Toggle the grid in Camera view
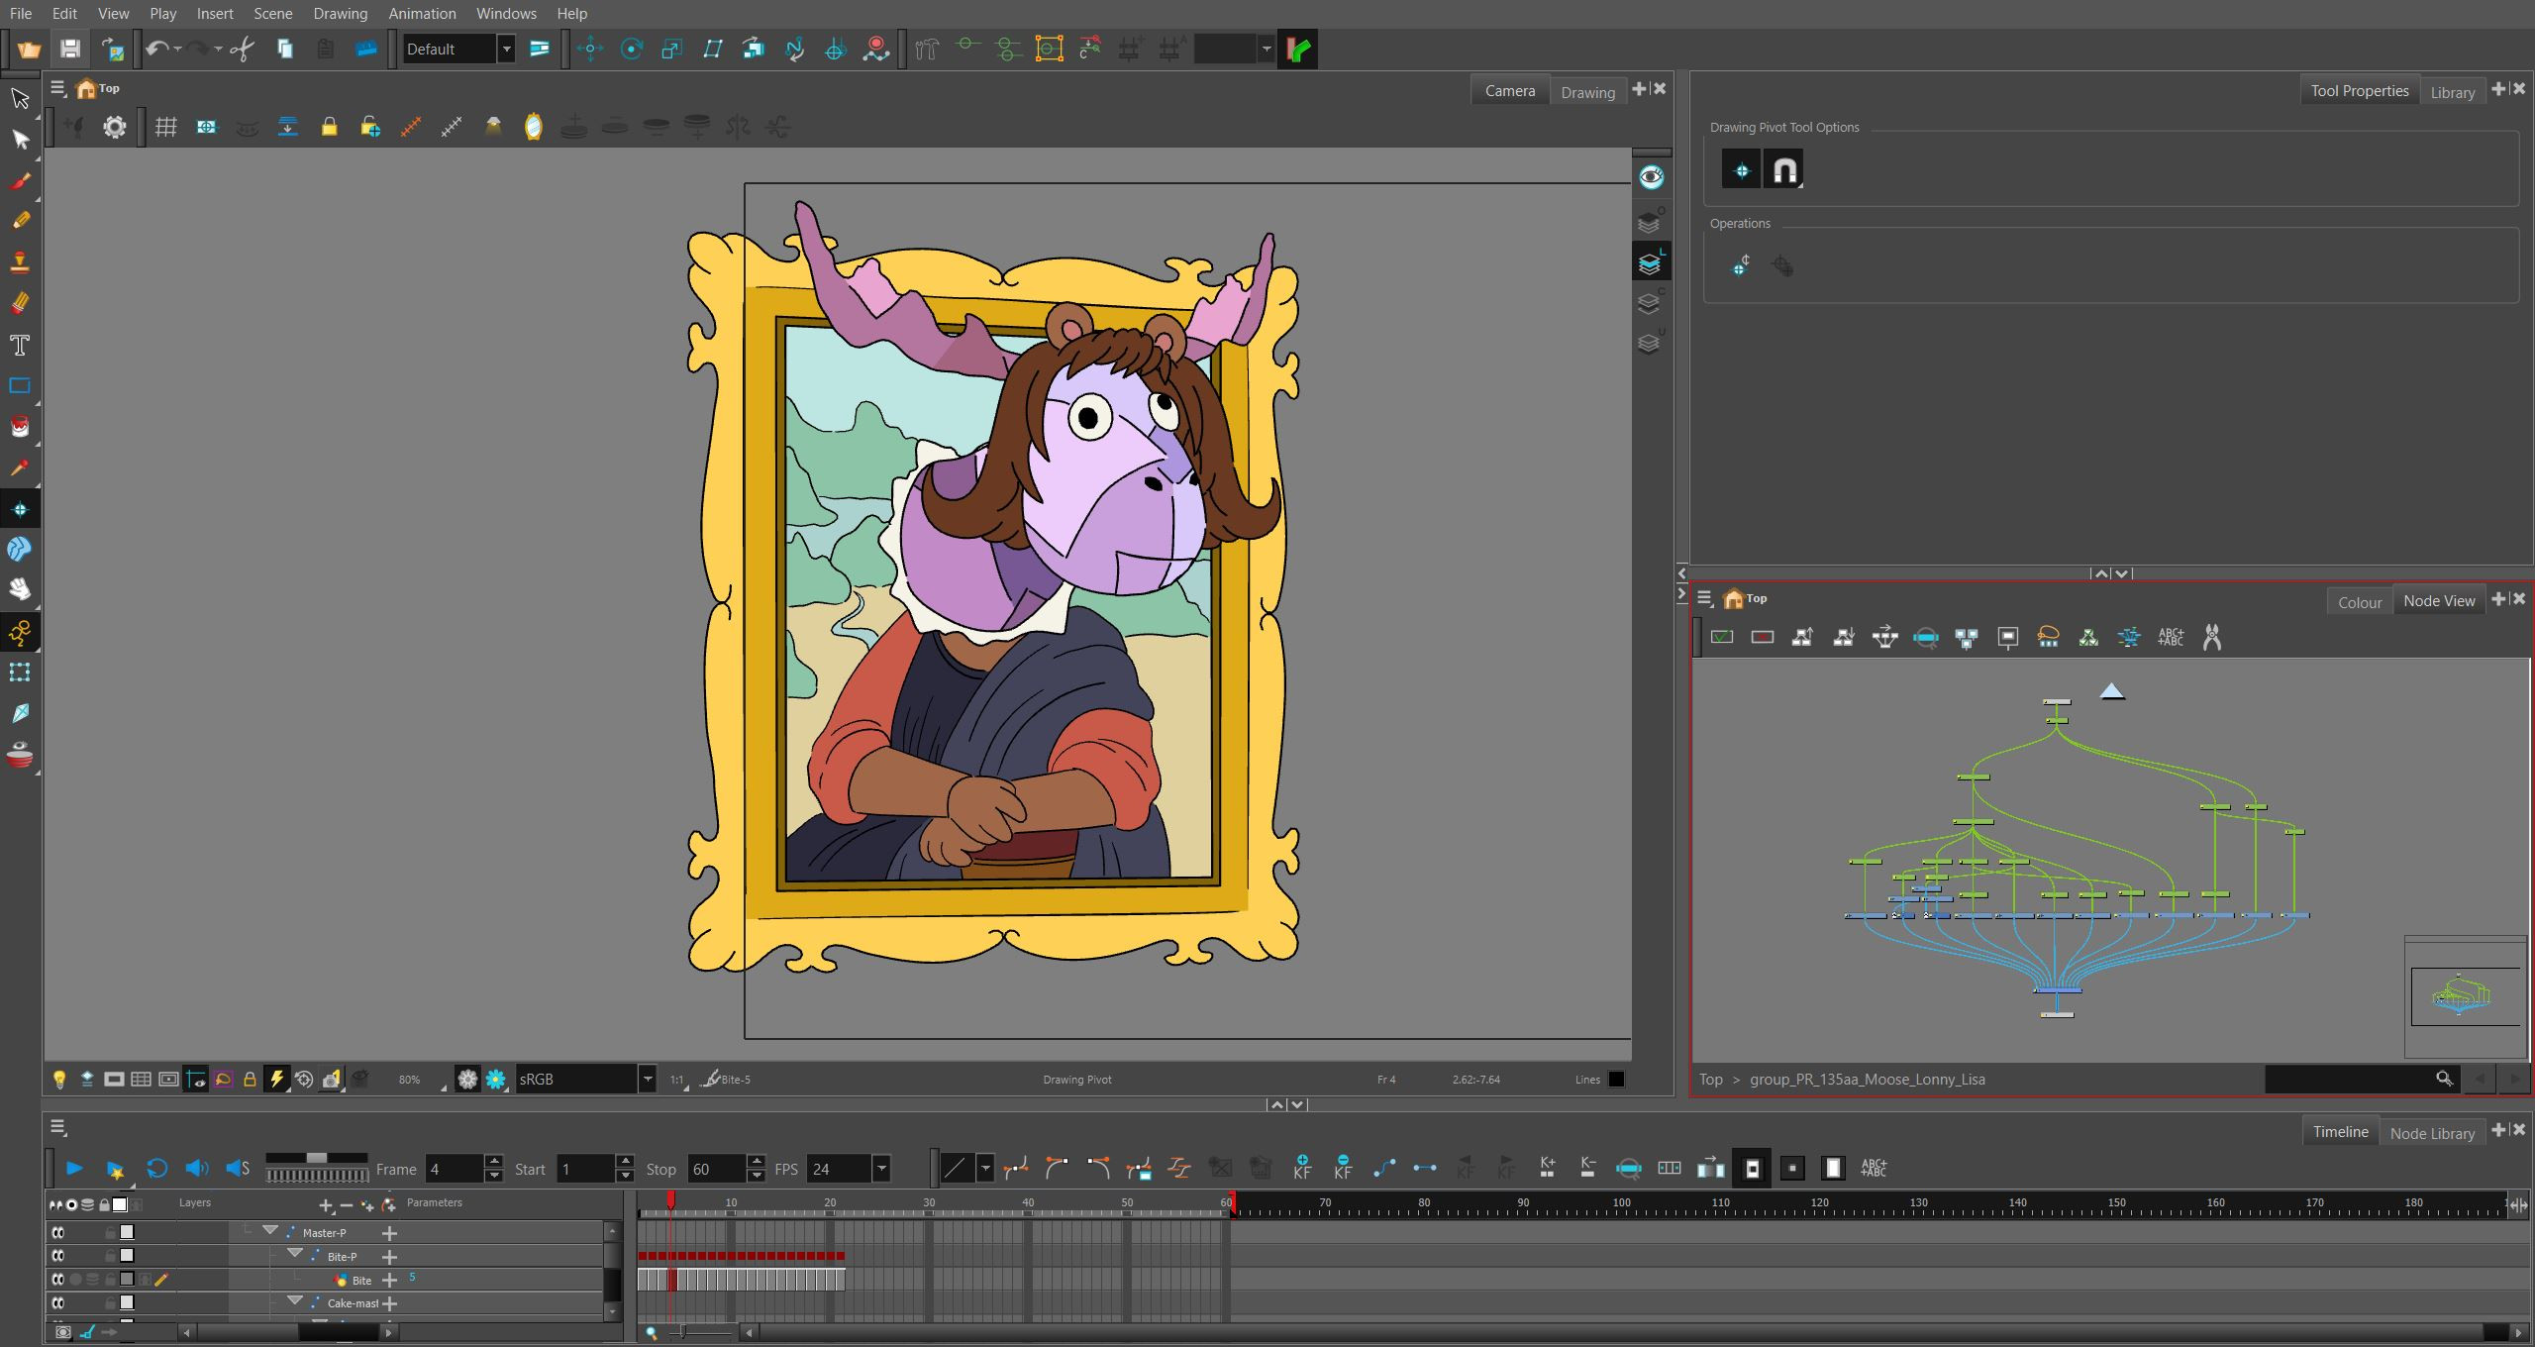2535x1347 pixels. pos(165,127)
